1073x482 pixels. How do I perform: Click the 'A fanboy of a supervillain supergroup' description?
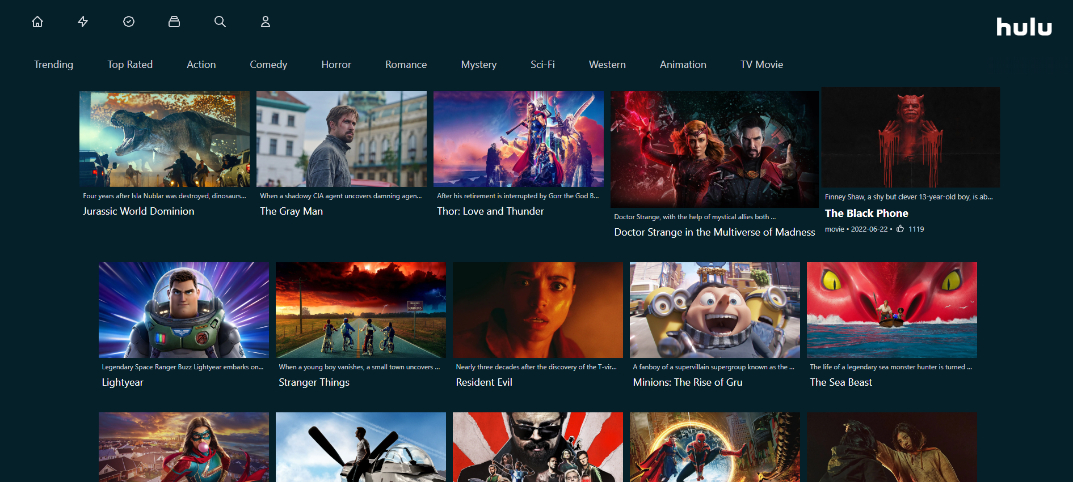click(713, 367)
